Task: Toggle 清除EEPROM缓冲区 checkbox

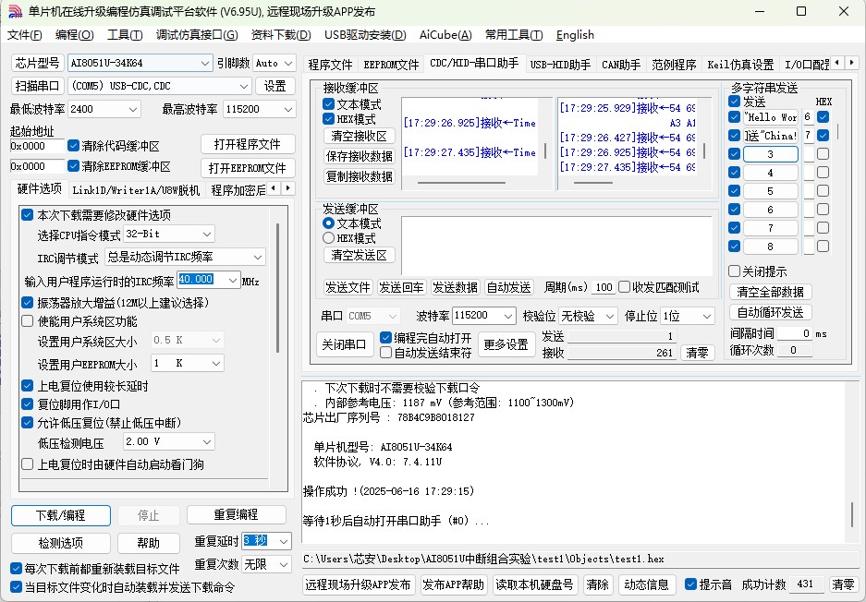Action: [x=73, y=165]
